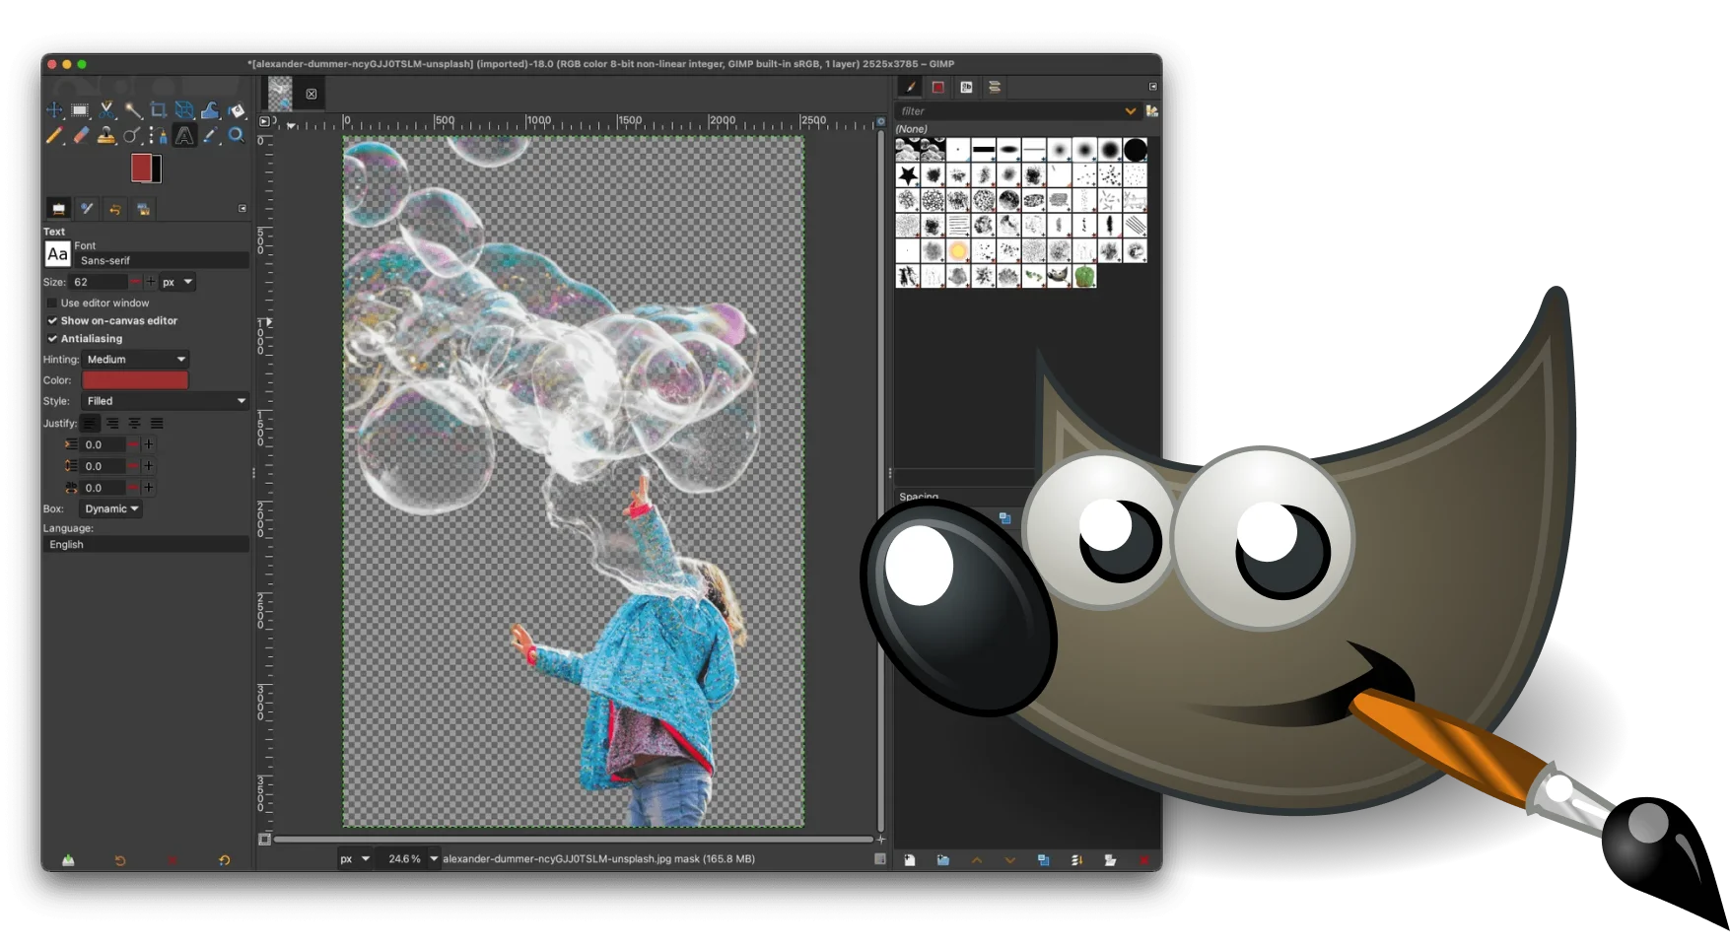Choose the Bucket Fill tool
The height and width of the screenshot is (946, 1730).
pyautogui.click(x=237, y=110)
